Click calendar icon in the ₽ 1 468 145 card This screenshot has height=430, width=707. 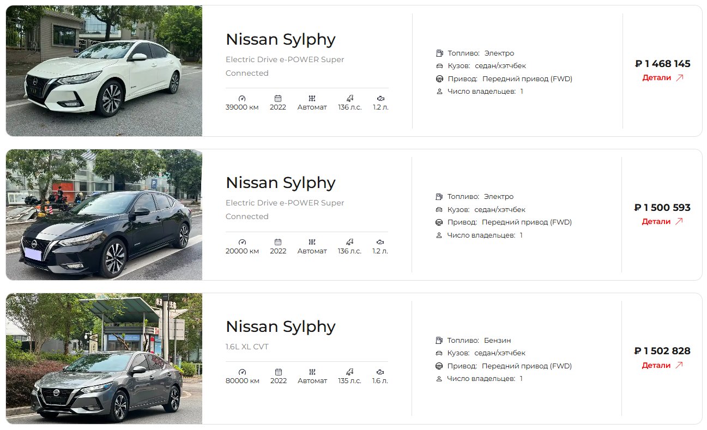278,98
